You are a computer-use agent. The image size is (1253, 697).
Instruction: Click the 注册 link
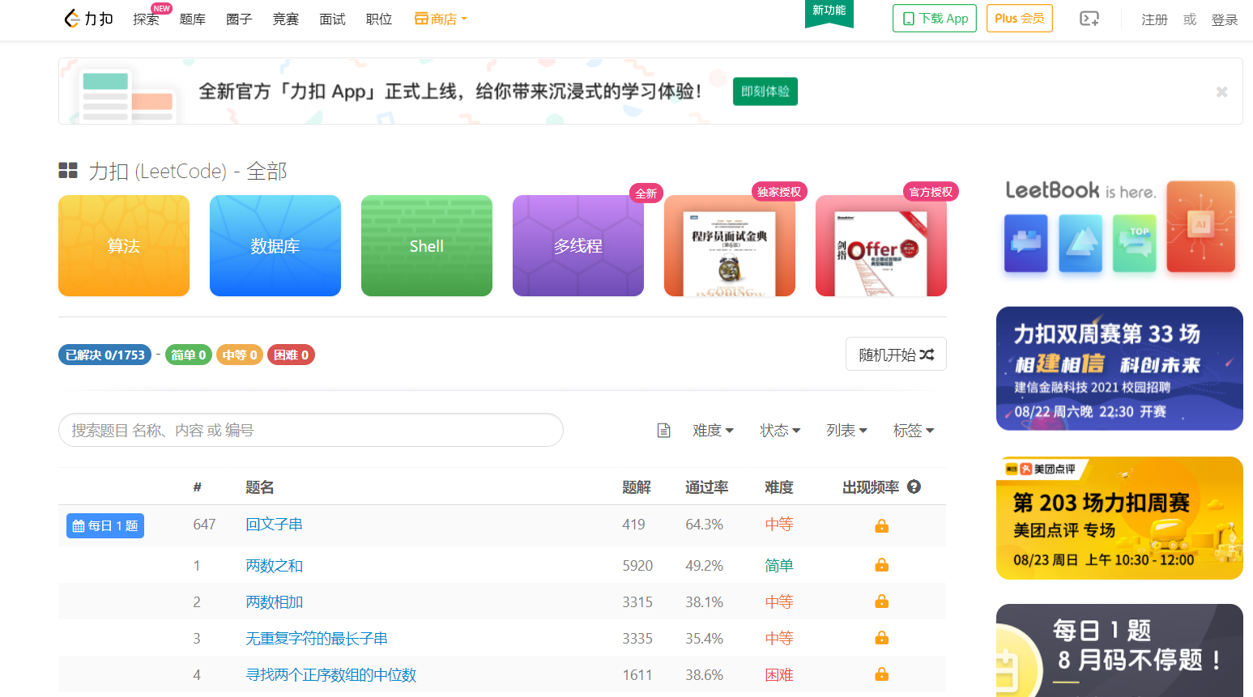coord(1154,19)
